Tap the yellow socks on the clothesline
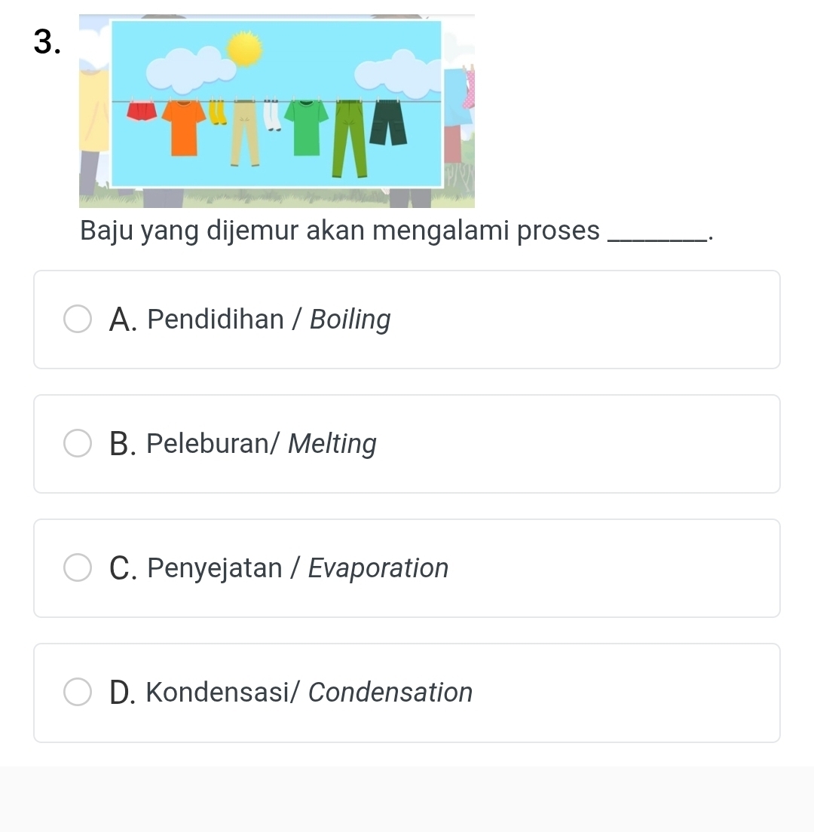This screenshot has height=832, width=814. [x=217, y=112]
